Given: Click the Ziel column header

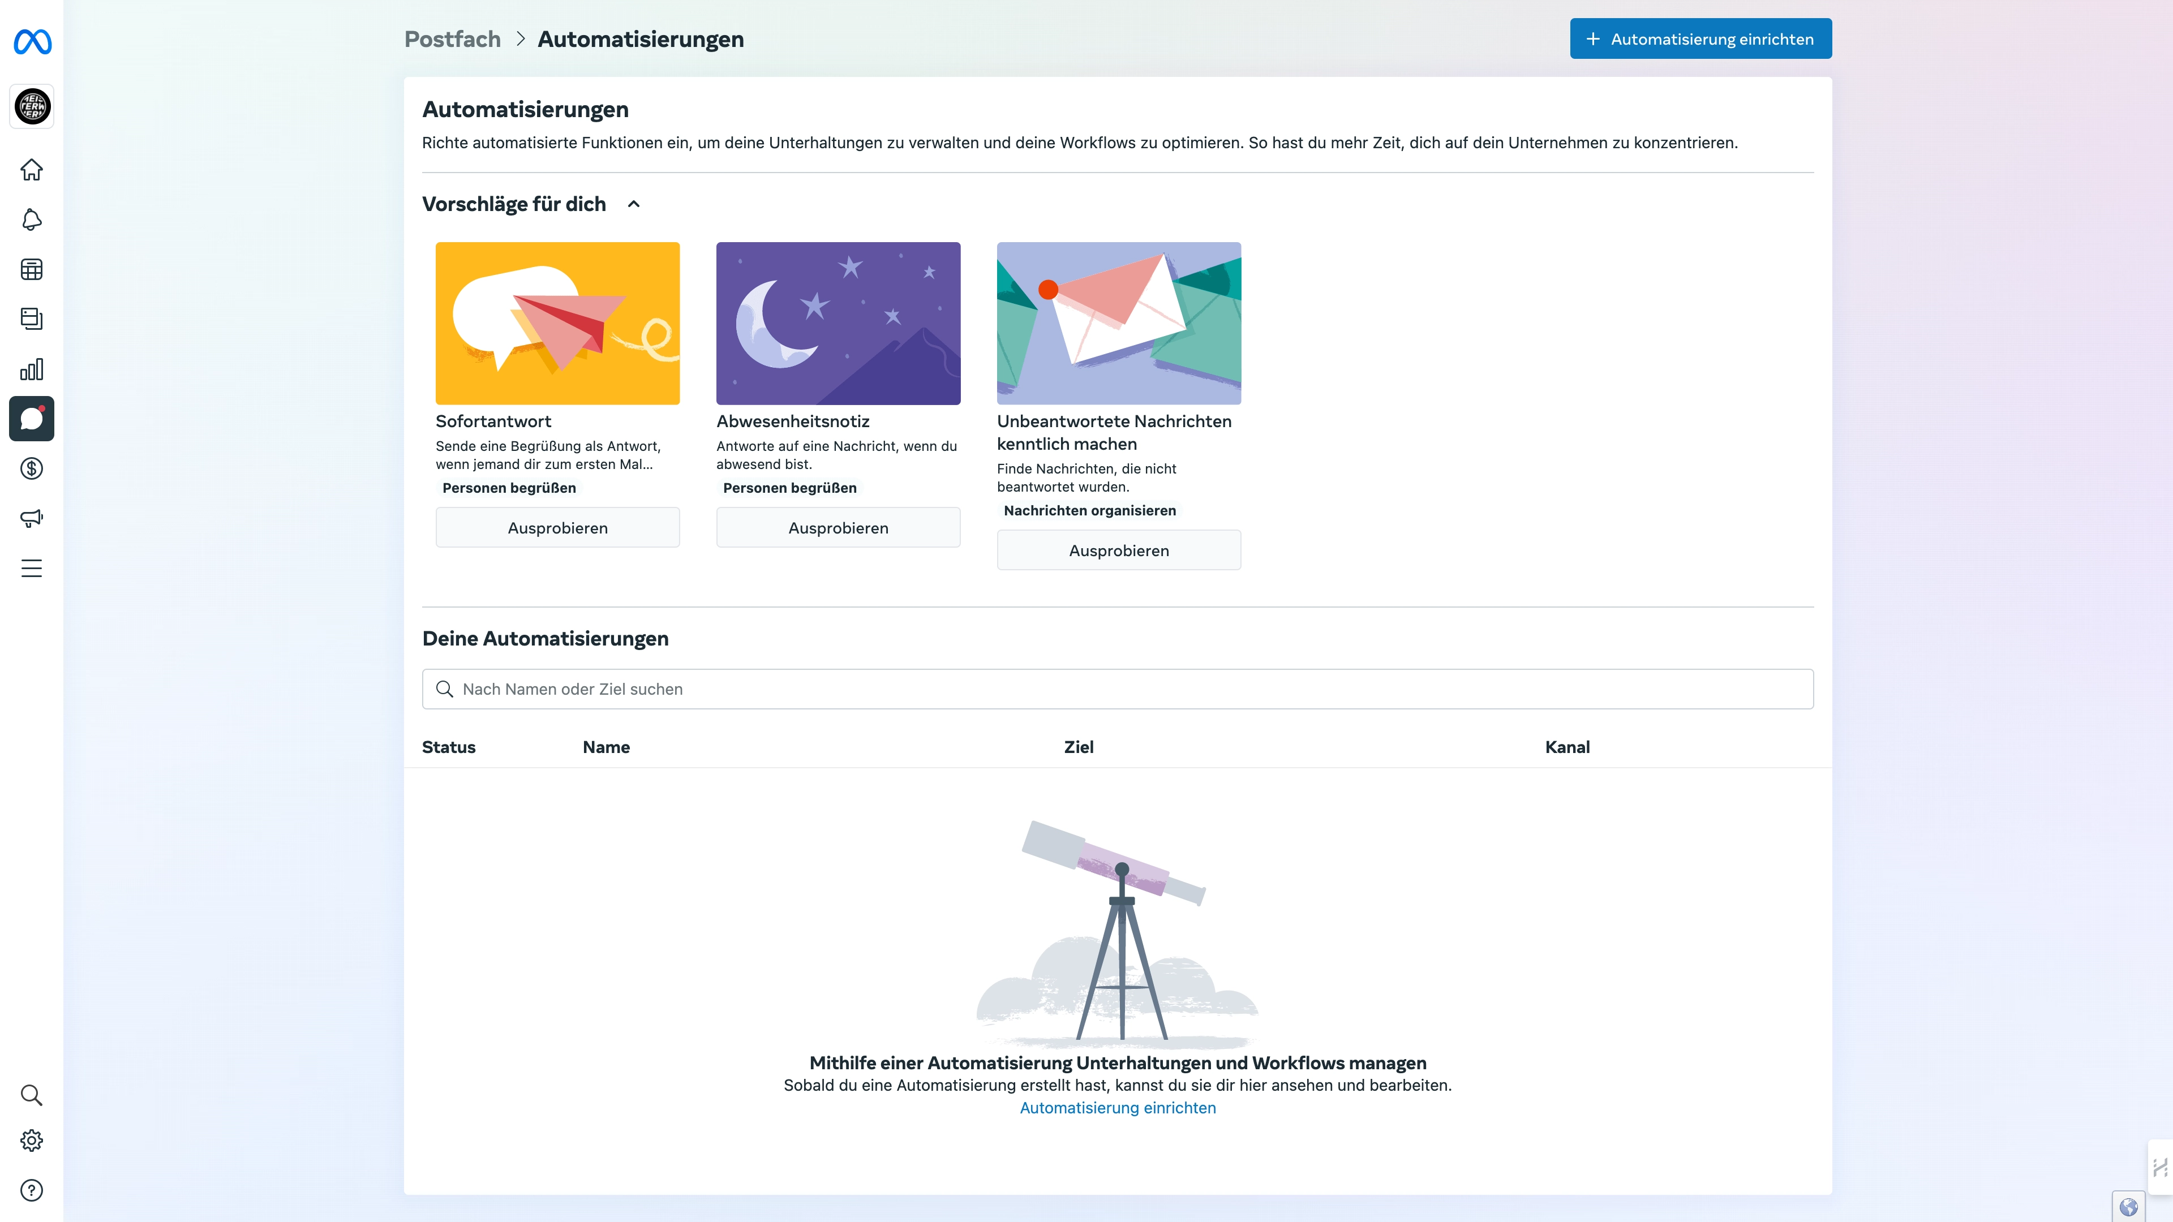Looking at the screenshot, I should (x=1079, y=747).
